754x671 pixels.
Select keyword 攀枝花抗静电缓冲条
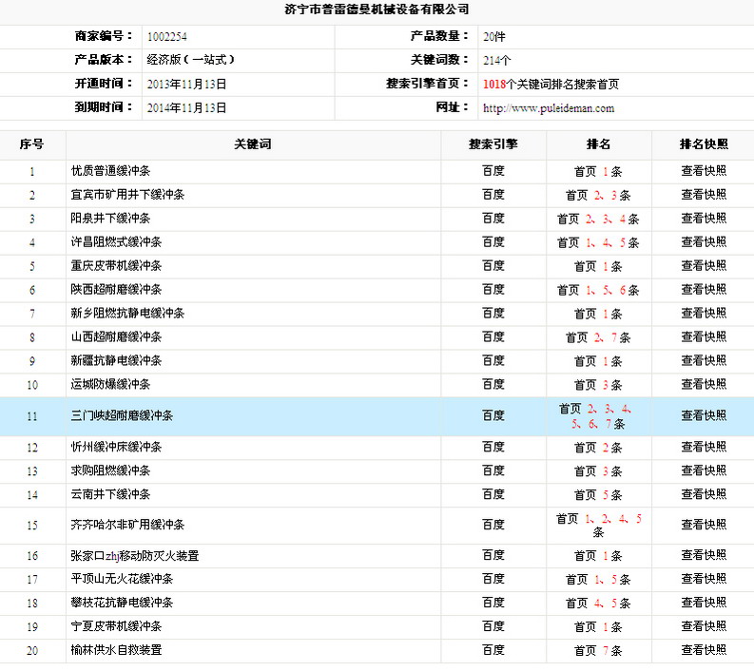(122, 603)
